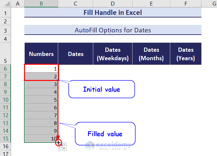The height and width of the screenshot is (156, 217).
Task: Click the Filled value callout
Action: [105, 134]
